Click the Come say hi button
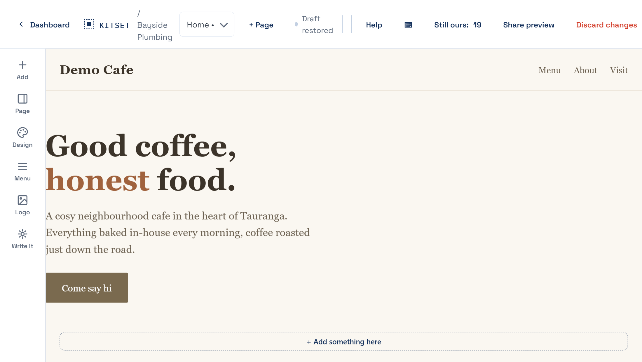This screenshot has height=362, width=642. (x=87, y=288)
